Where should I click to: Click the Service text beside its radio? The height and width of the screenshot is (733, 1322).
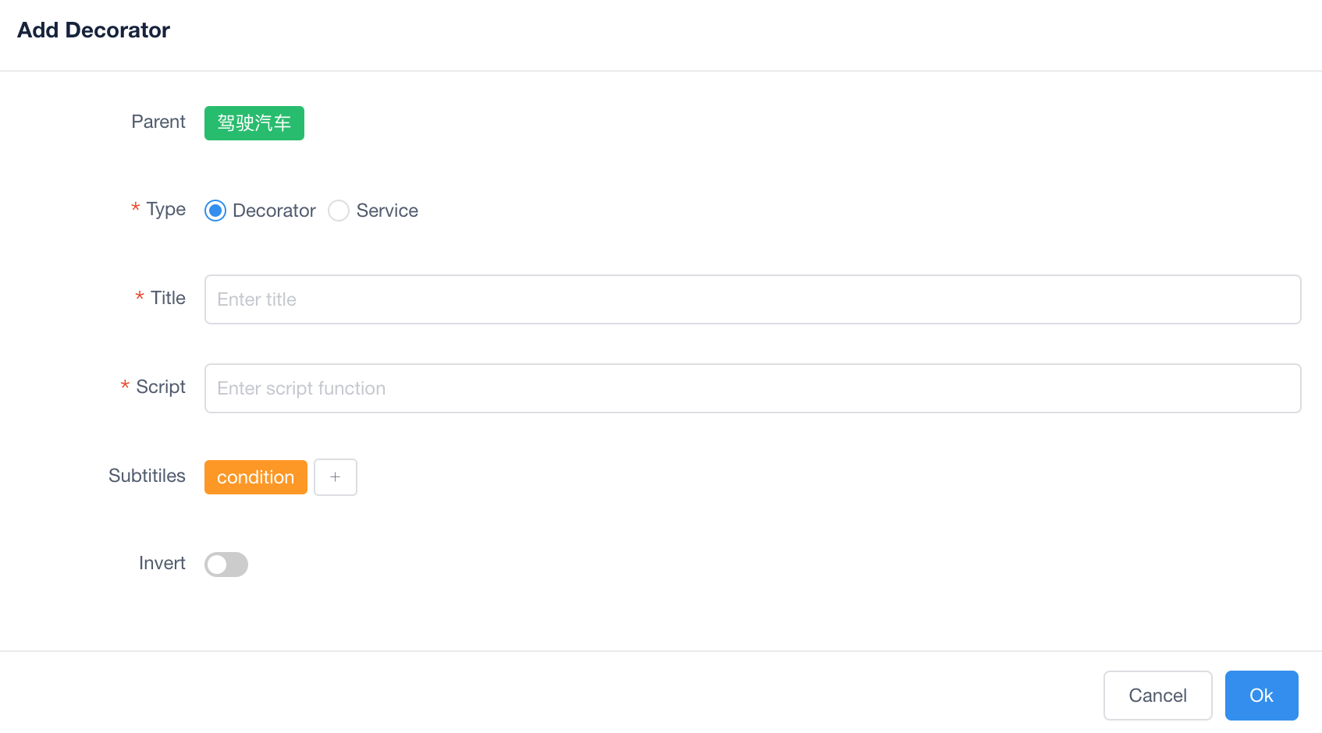pyautogui.click(x=387, y=211)
